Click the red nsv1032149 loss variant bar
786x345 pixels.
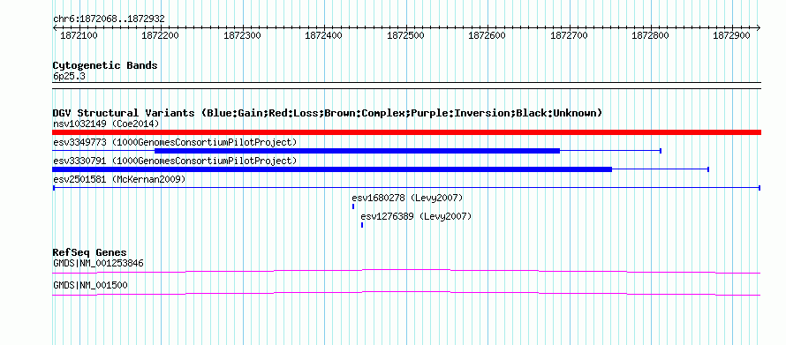tap(406, 132)
